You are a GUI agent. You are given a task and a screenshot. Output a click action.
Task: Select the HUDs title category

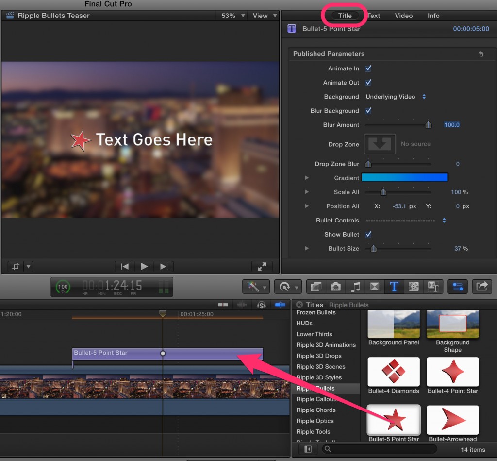304,324
